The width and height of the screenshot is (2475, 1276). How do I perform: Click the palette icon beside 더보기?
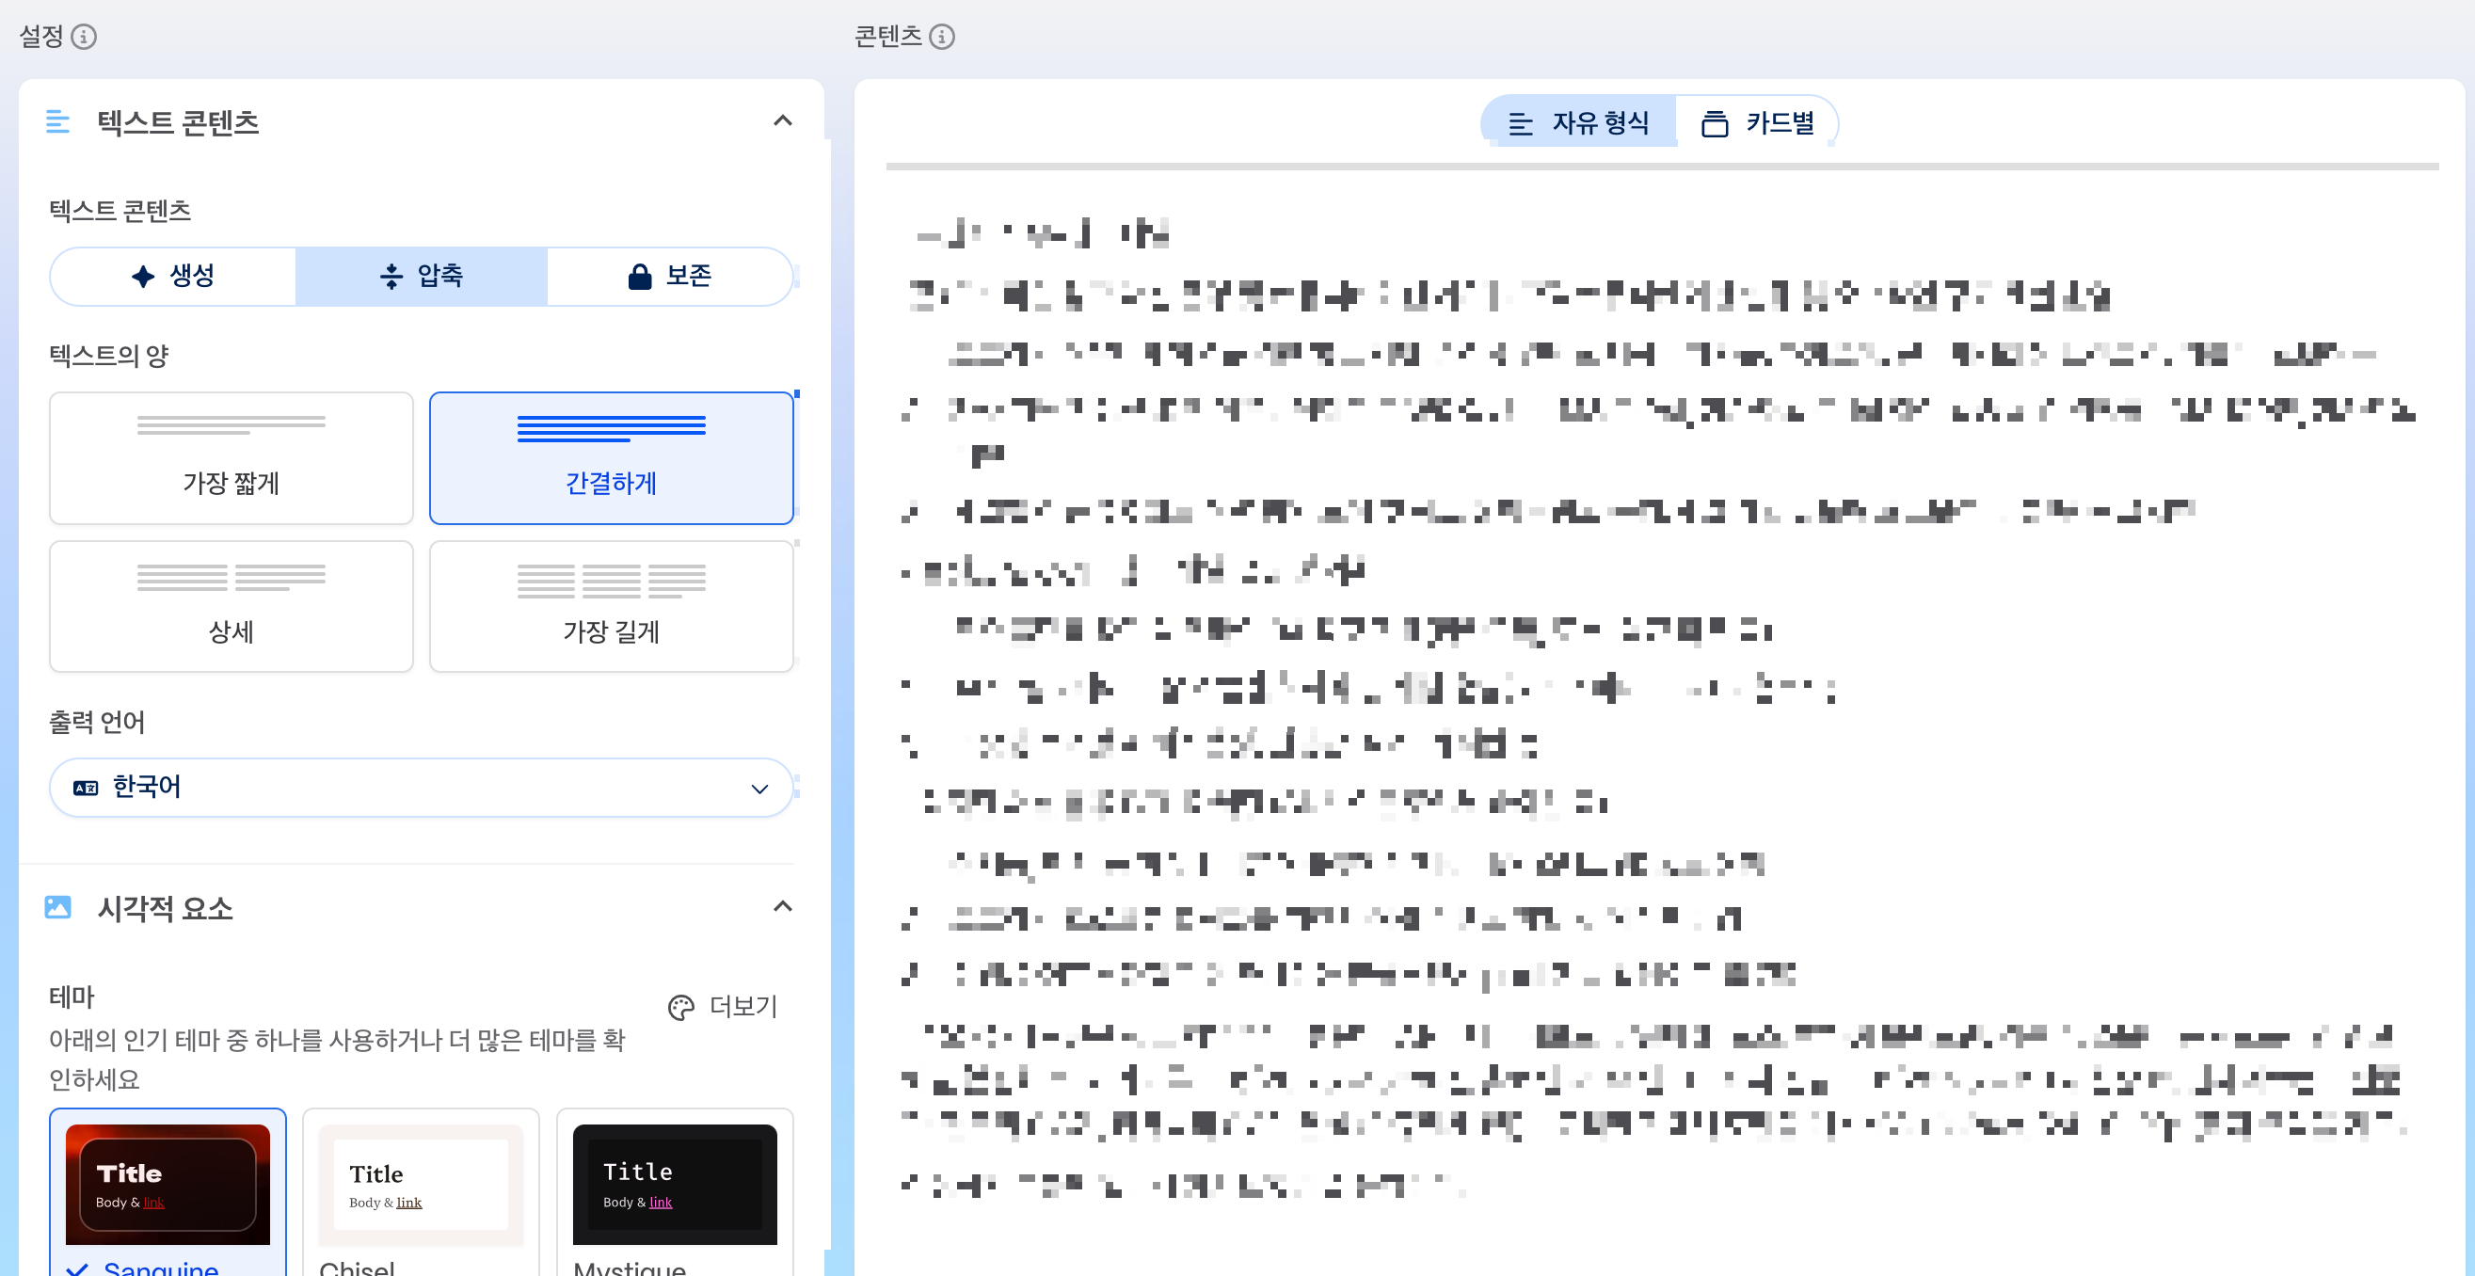[x=680, y=1007]
